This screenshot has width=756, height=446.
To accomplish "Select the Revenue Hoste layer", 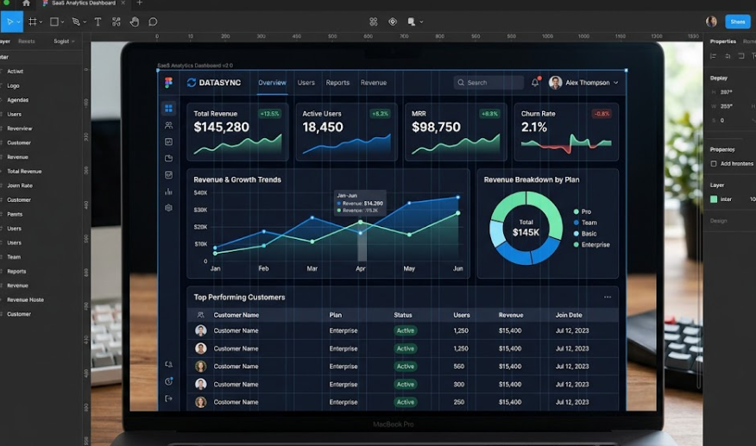I will click(25, 300).
